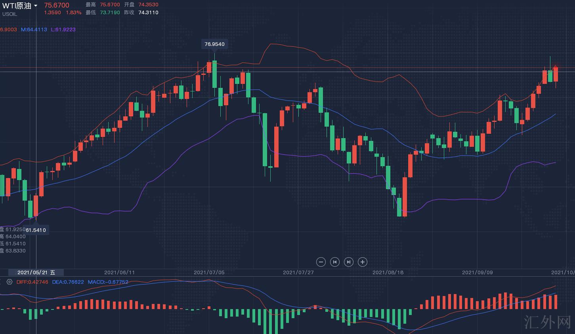
Task: Skip forward to the next chart period
Action: pyautogui.click(x=349, y=262)
